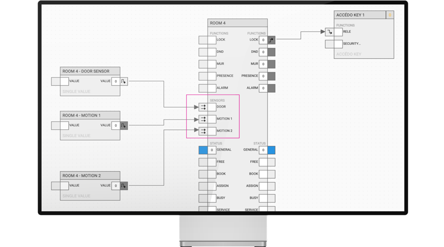Click the SINGLE VALUE label under Door Sensor

(x=76, y=92)
